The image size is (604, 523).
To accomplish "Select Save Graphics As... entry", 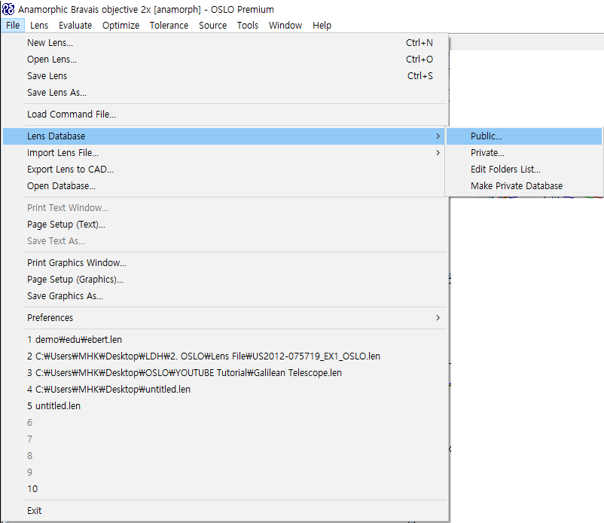I will 225,296.
